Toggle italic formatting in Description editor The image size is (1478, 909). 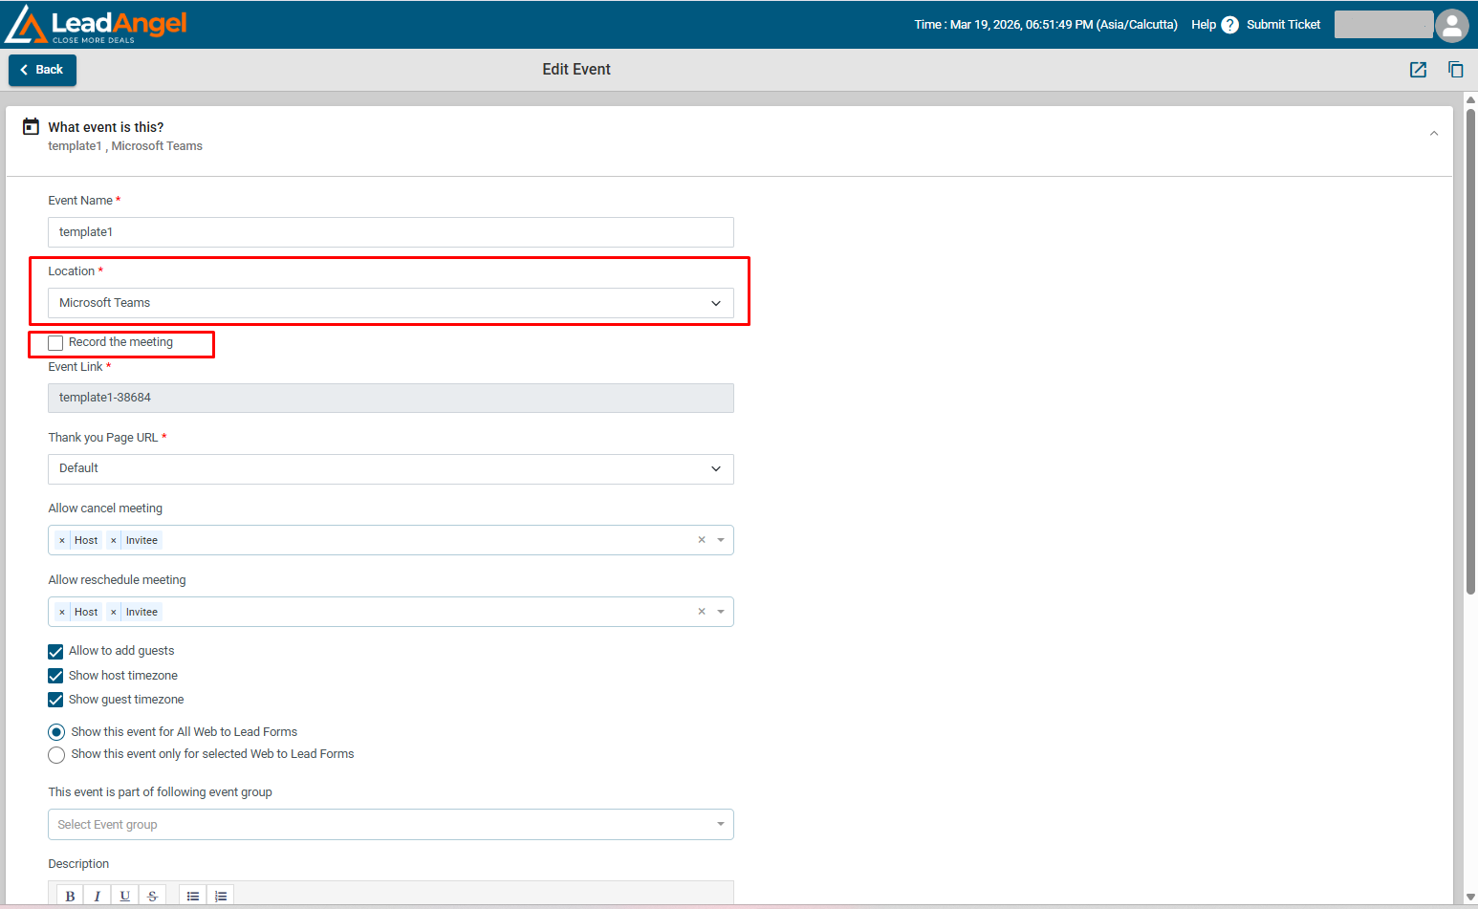pos(98,896)
